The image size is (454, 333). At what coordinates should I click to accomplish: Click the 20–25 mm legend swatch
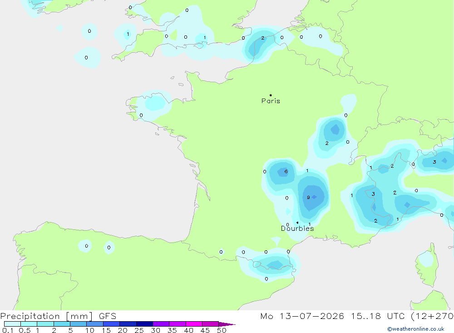128,324
